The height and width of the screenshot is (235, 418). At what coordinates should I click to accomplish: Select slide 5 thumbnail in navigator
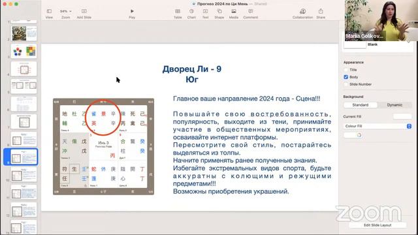point(24,86)
